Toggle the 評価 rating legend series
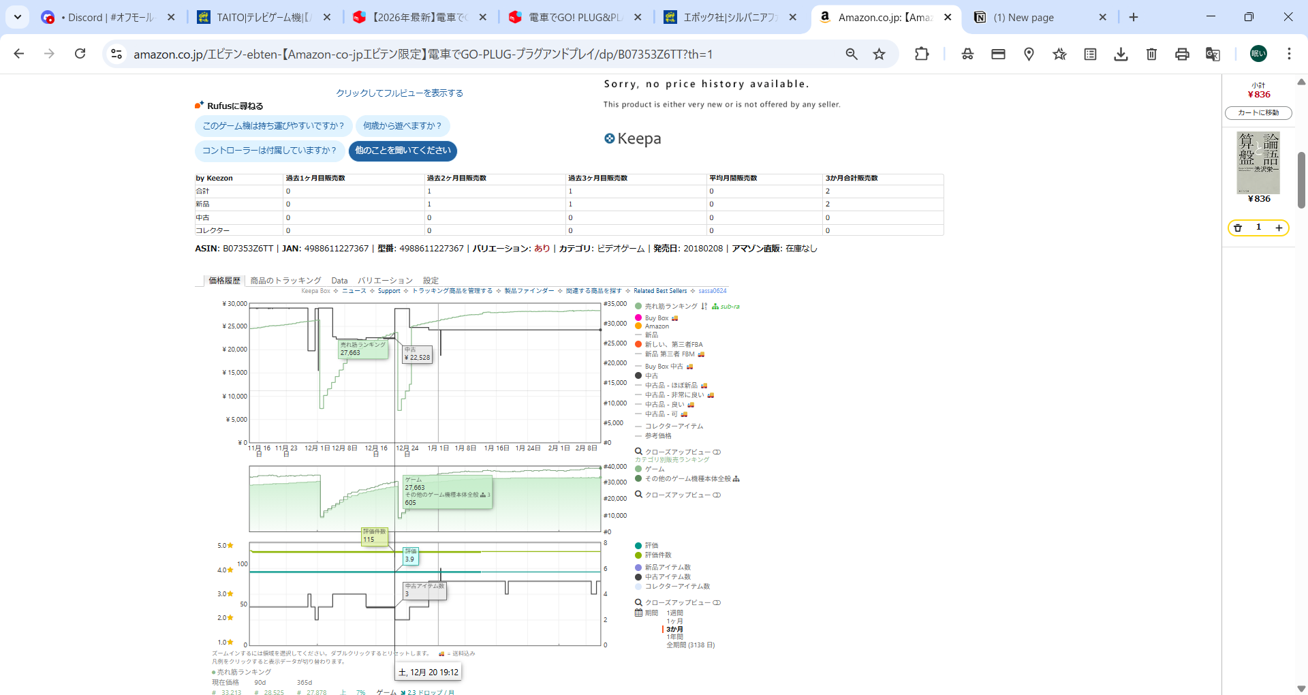This screenshot has height=695, width=1308. coord(647,546)
